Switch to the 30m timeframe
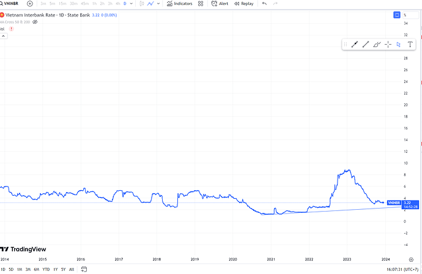The height and width of the screenshot is (274, 422). [x=74, y=4]
